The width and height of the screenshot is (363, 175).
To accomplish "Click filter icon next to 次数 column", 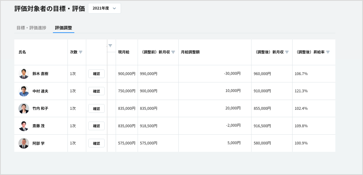I will tap(81, 52).
